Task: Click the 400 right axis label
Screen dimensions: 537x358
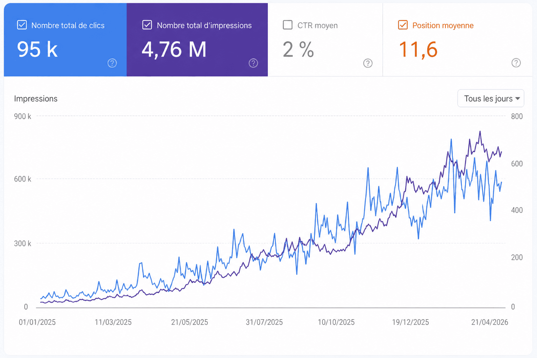Action: [x=517, y=210]
